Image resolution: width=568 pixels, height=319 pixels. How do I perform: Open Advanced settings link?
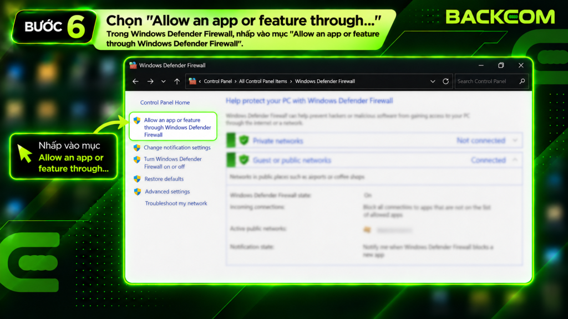(168, 191)
